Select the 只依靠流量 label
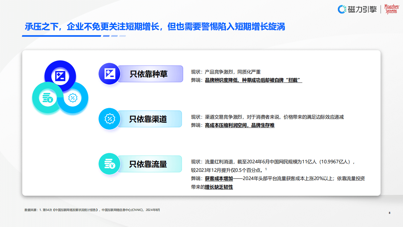The image size is (403, 227). (148, 164)
